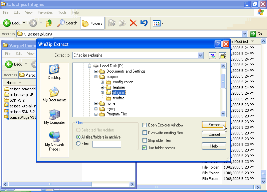Open the Tools menu in Explorer
267x192 pixels.
pos(62,12)
